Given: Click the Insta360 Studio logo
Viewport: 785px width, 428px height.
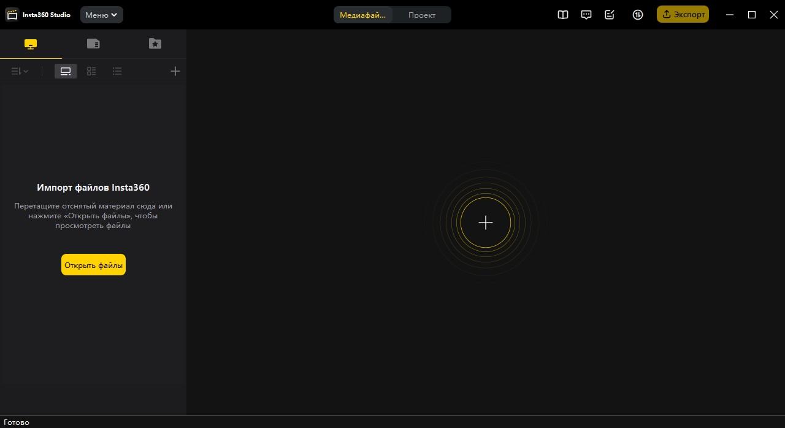Looking at the screenshot, I should [12, 15].
